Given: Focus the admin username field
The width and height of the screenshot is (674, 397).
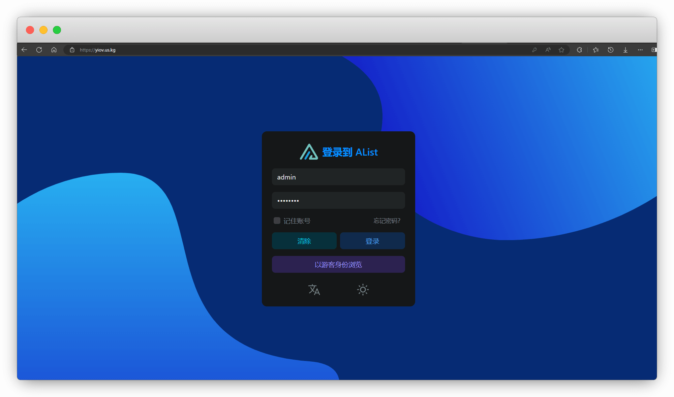Looking at the screenshot, I should pyautogui.click(x=338, y=177).
